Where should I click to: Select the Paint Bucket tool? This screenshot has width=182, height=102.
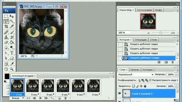pyautogui.click(x=12, y=42)
